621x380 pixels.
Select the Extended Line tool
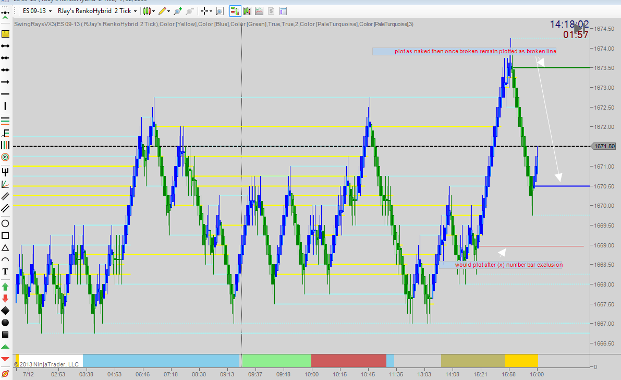click(5, 70)
